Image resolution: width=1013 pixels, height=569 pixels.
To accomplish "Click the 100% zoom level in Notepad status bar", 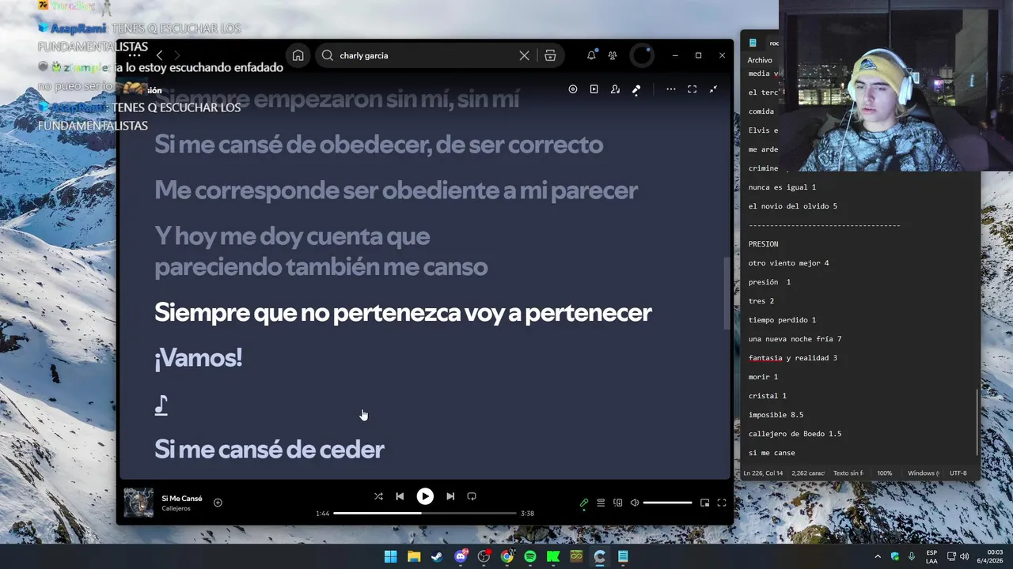I will click(x=884, y=473).
